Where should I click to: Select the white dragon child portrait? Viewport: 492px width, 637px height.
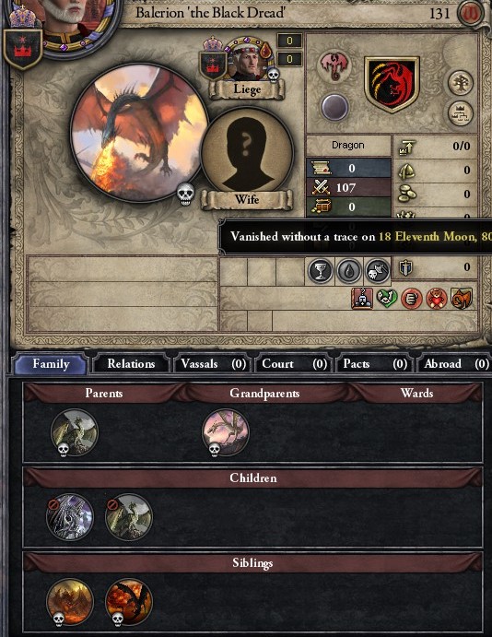tap(70, 517)
